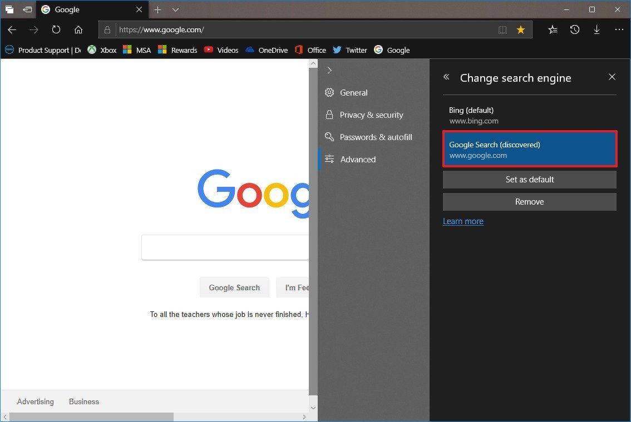Click the Set tabs aside icon
The width and height of the screenshot is (631, 422).
click(9, 9)
